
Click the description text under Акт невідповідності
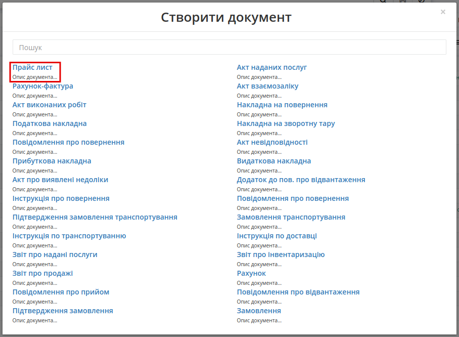click(259, 152)
